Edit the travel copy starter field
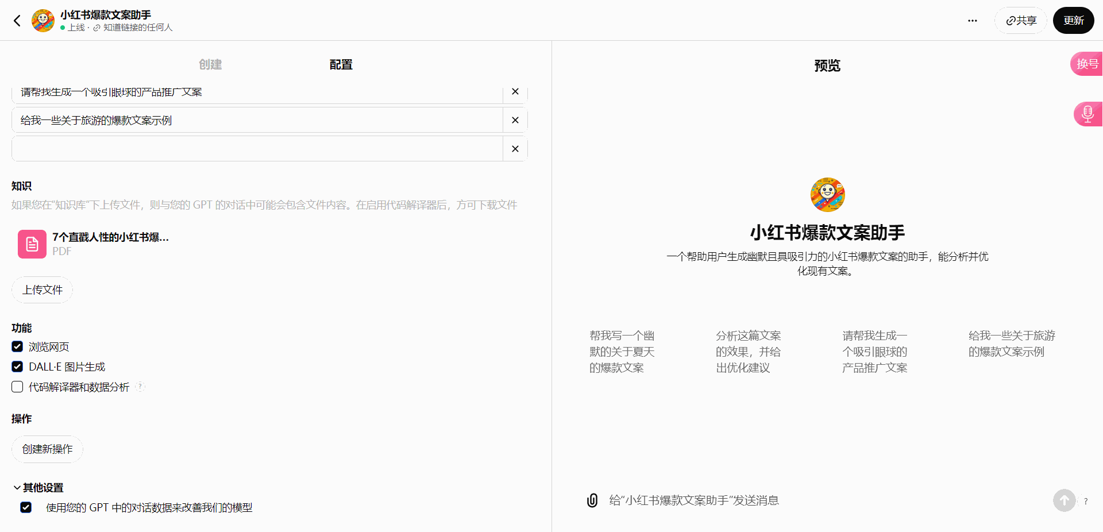 pos(257,120)
